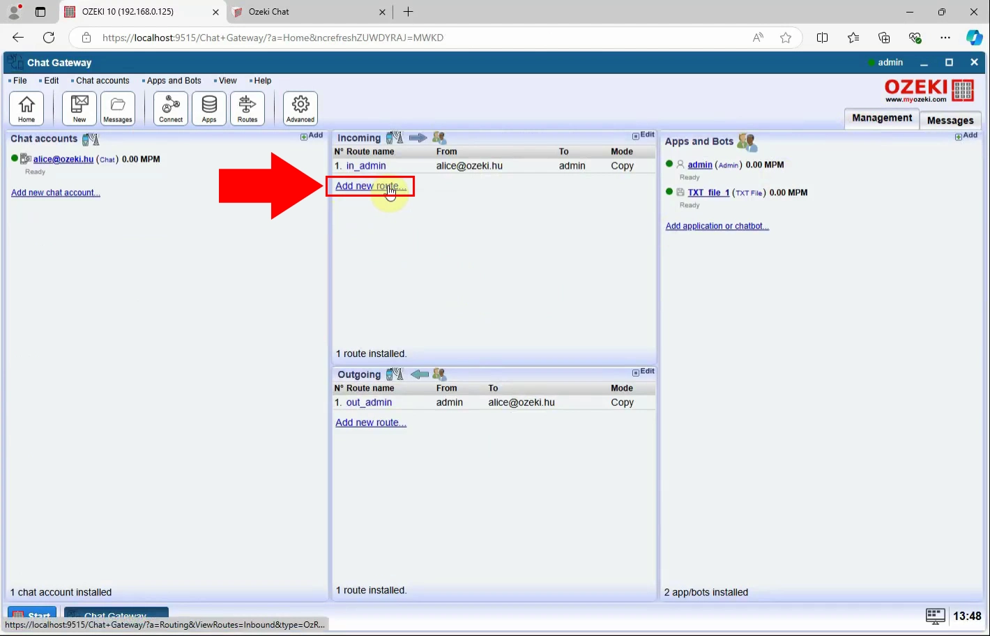Click the Add button in Chat accounts panel

click(312, 136)
